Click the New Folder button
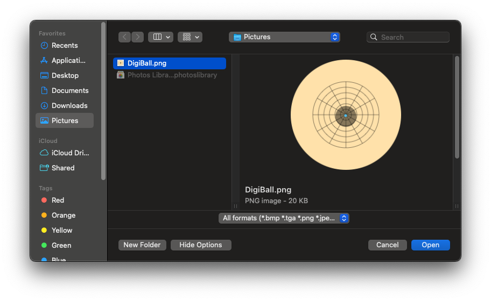Screen dimensions: 491x301 tap(142, 245)
